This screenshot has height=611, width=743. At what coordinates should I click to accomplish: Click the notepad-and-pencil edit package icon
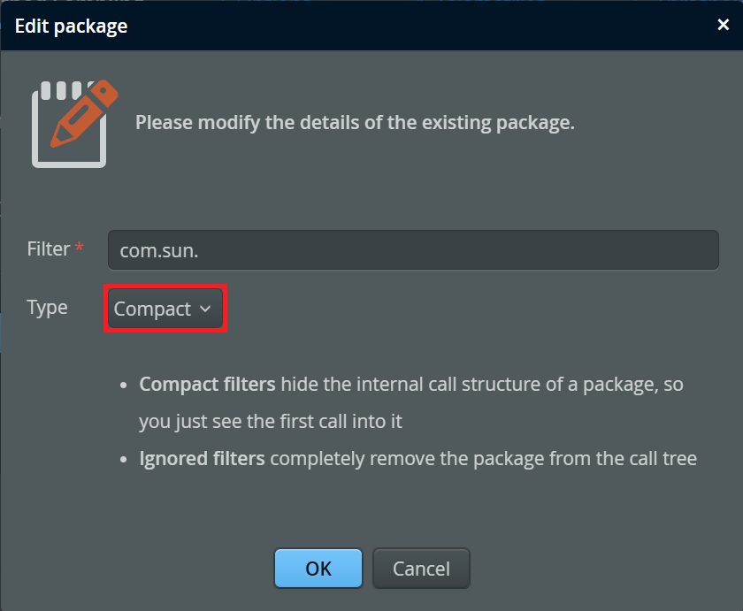coord(73,123)
